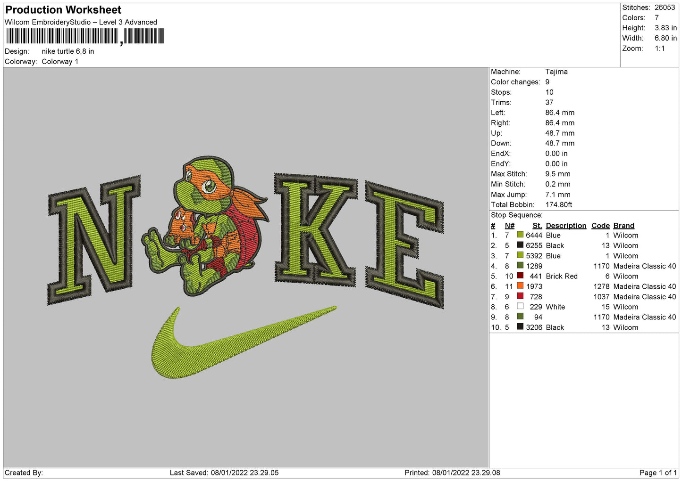Screen dimensions: 682x481
Task: Click the Min Stitch value 0.2 mm
Action: (x=558, y=184)
